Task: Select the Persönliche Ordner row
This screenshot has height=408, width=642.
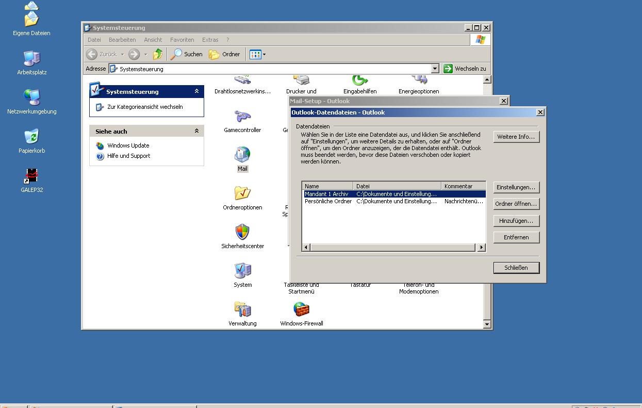Action: pos(394,201)
